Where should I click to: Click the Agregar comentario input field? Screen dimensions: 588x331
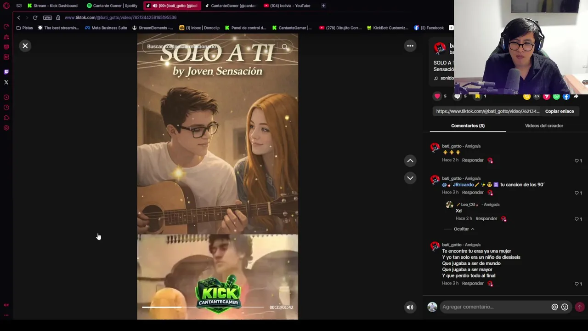495,307
